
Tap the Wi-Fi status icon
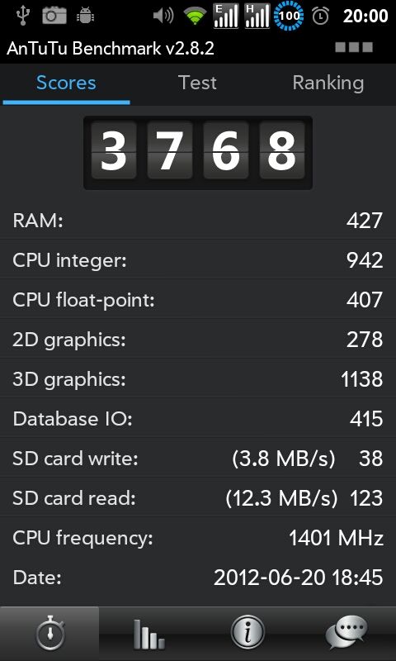195,17
